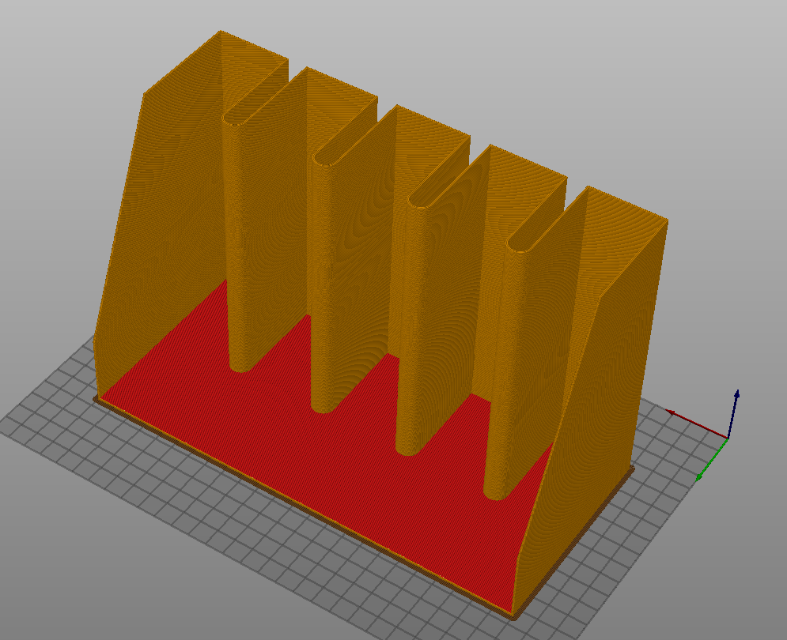Click the top of the middle back block

coord(427,126)
